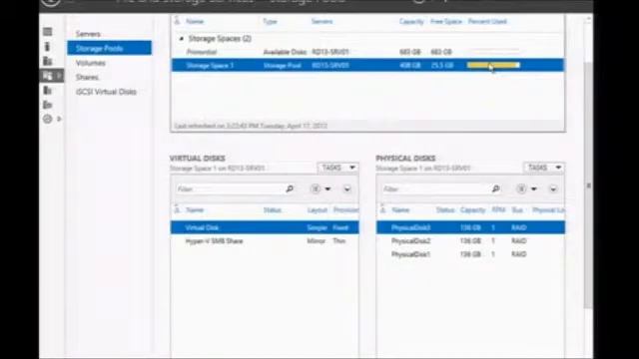Select the Storage Space 1 pool row
This screenshot has height=359, width=639.
(367, 65)
